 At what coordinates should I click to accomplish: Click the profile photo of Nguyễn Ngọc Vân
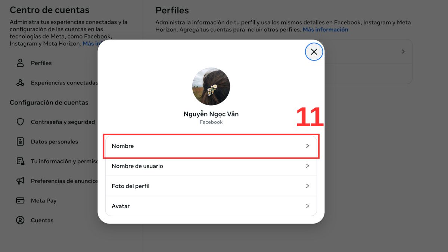coord(211,86)
